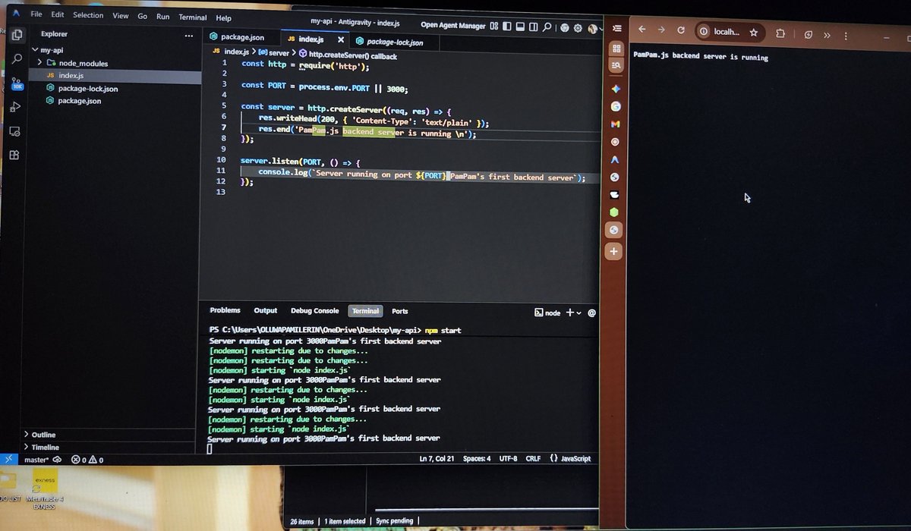Open the Terminal menu

(x=193, y=17)
